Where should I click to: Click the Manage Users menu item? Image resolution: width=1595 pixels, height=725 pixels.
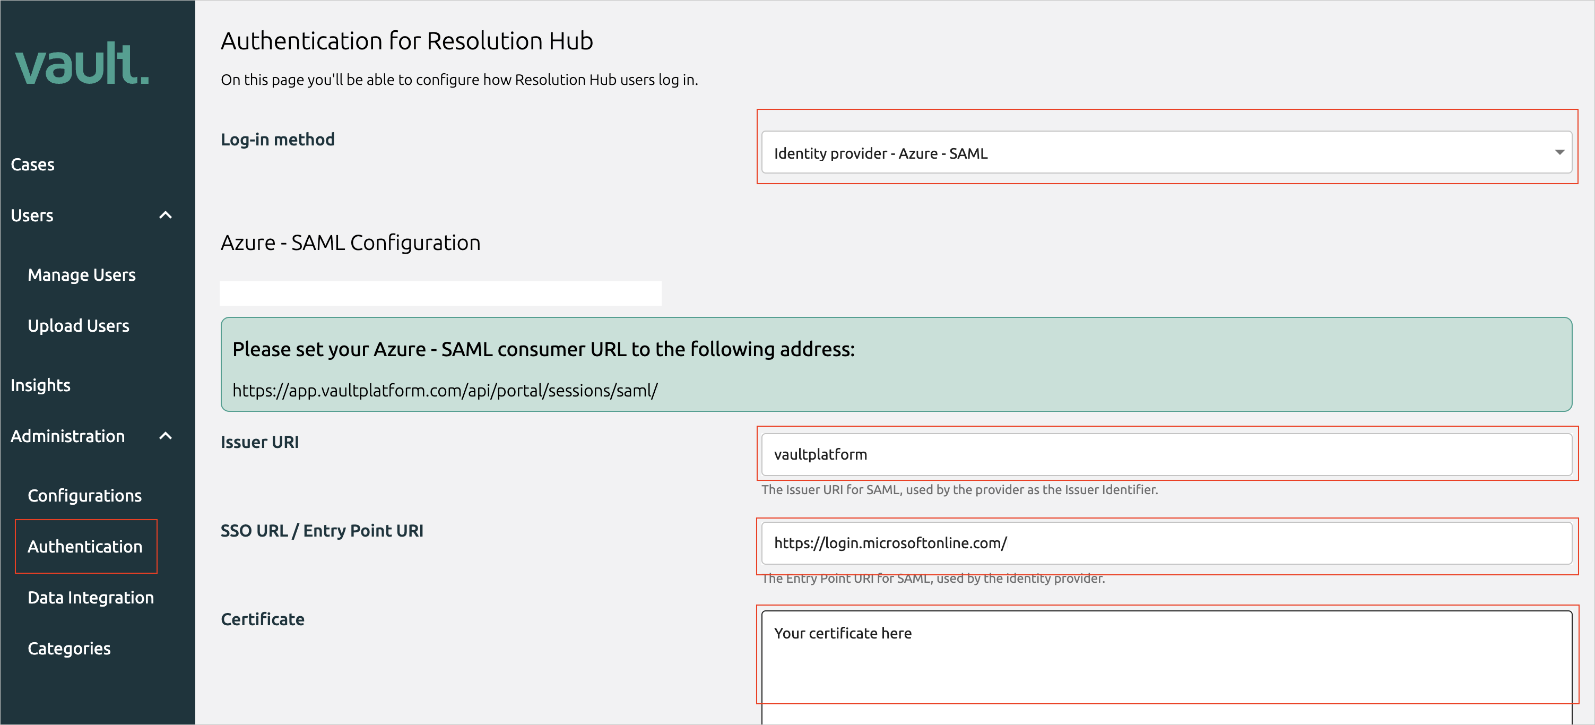click(x=82, y=273)
